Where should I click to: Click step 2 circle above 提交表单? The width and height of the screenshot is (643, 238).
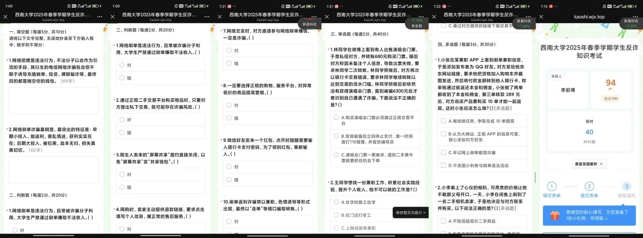tap(589, 186)
